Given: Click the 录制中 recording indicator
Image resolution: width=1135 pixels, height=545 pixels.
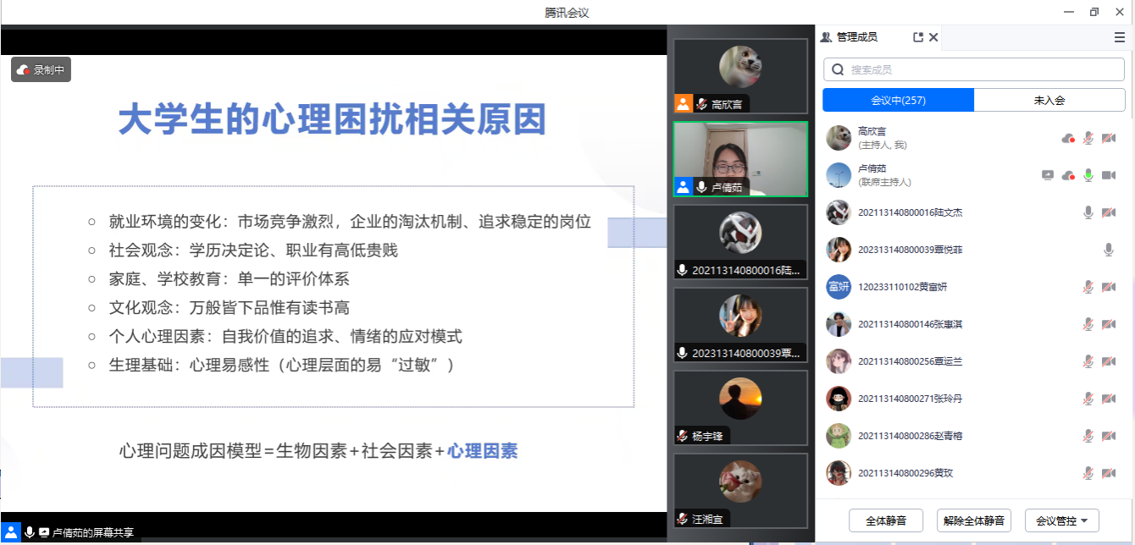Looking at the screenshot, I should coord(41,70).
